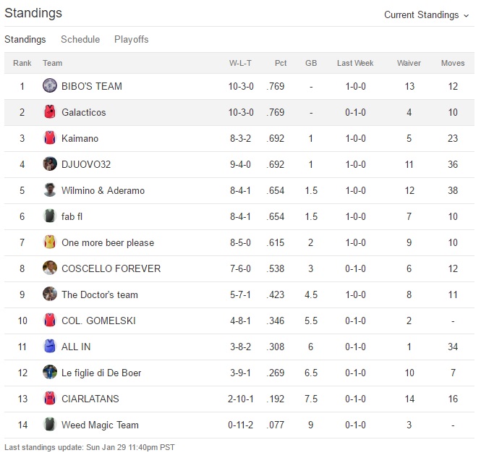Click Galacticos red jersey icon
Image resolution: width=481 pixels, height=458 pixels.
(49, 112)
